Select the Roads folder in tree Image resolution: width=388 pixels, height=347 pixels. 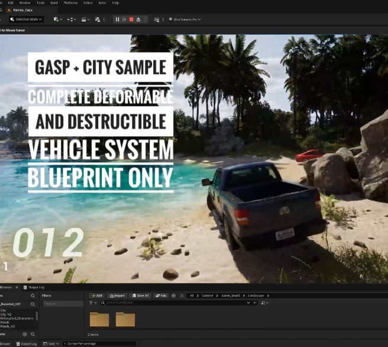(5, 322)
